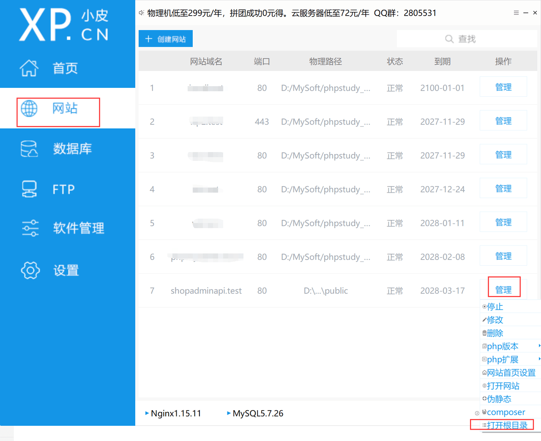Image resolution: width=541 pixels, height=441 pixels.
Task: Choose 停止 from the context menu
Action: 511,307
